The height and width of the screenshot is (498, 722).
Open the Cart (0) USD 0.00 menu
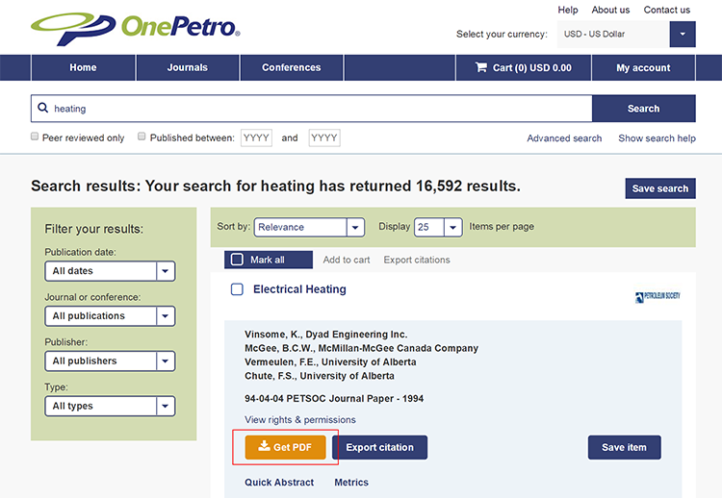[x=524, y=67]
